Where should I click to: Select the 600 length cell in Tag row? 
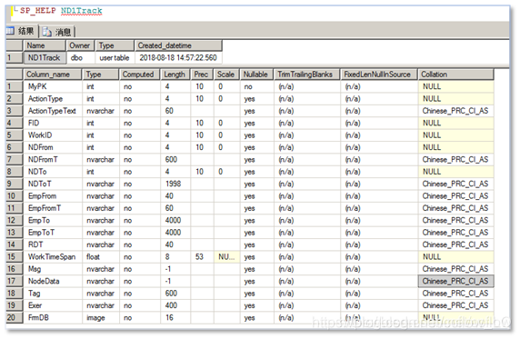pyautogui.click(x=175, y=294)
